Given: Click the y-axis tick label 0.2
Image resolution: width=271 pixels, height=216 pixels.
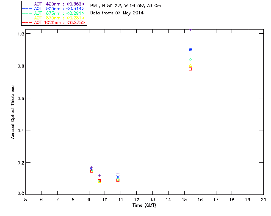Looking at the screenshot, I should 21,163.
